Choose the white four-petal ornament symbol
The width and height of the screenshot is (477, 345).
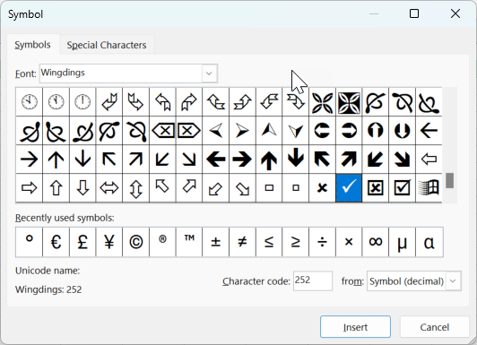(x=322, y=102)
